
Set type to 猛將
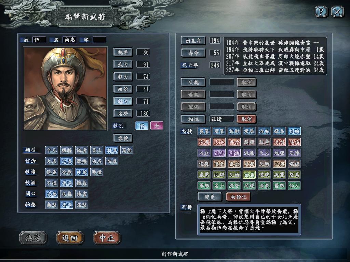(x=67, y=150)
